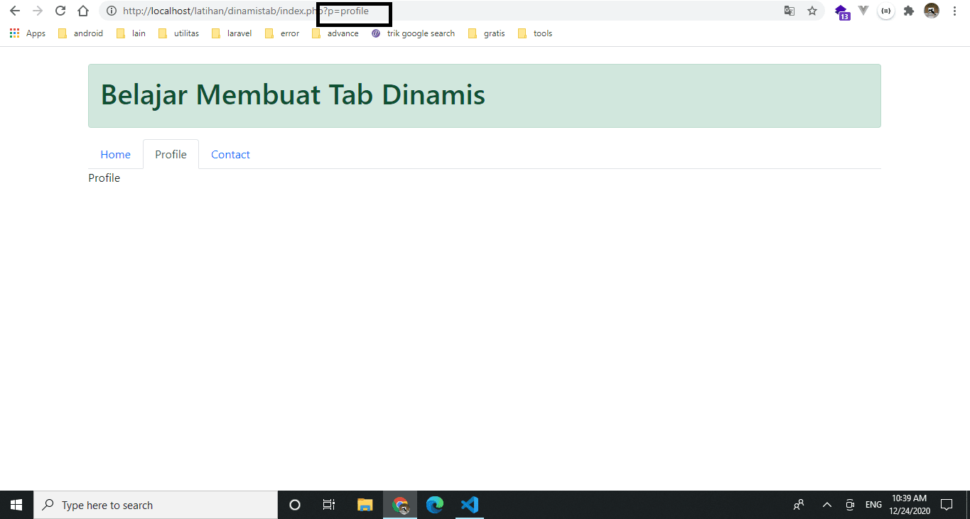The height and width of the screenshot is (519, 970).
Task: Click the browser Home icon
Action: [82, 11]
